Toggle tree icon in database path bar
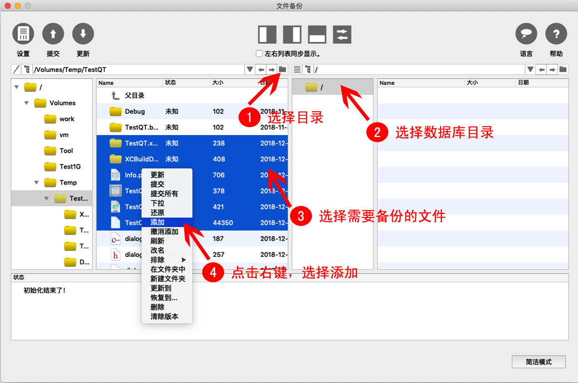Screen dimensions: 578x383 308,69
